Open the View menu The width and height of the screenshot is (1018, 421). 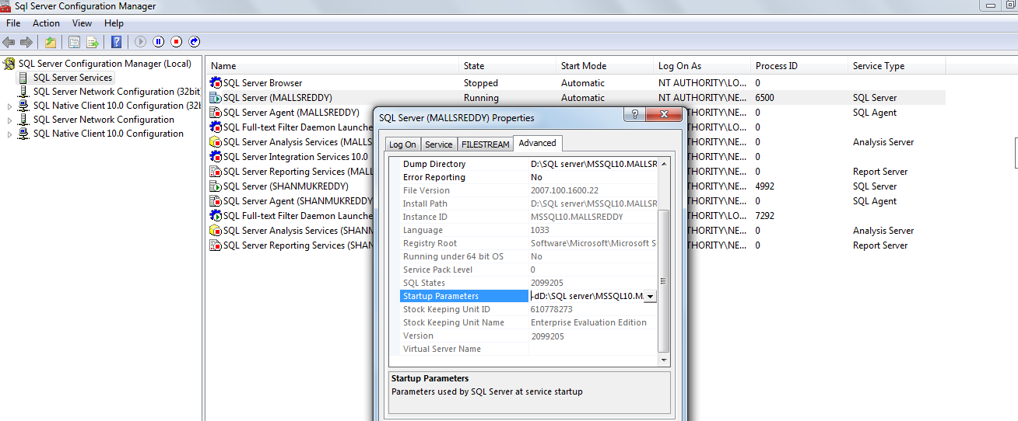click(x=82, y=23)
